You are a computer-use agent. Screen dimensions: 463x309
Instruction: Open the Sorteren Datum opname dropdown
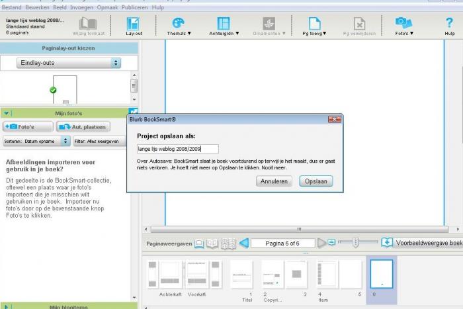tap(36, 141)
